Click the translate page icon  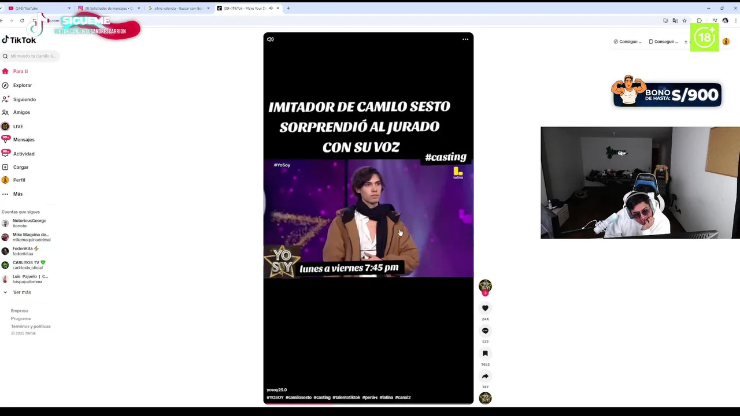click(x=675, y=21)
